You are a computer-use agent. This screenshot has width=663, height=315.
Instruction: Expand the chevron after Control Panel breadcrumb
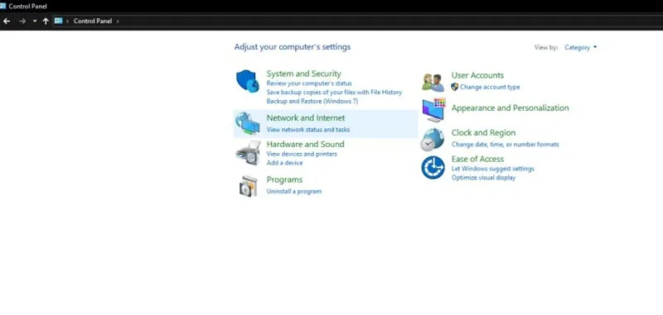click(x=118, y=21)
